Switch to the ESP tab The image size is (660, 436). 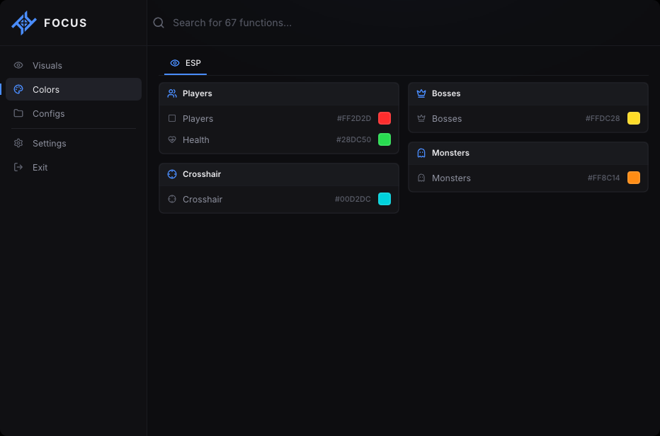[186, 63]
